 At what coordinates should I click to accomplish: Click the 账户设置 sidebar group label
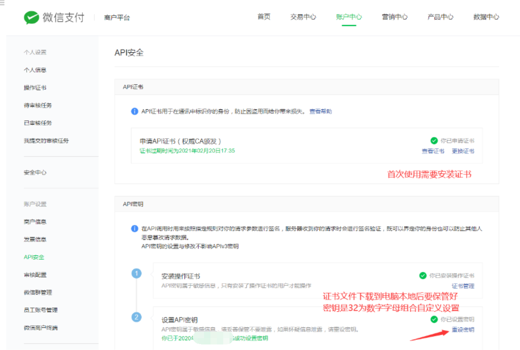point(35,204)
